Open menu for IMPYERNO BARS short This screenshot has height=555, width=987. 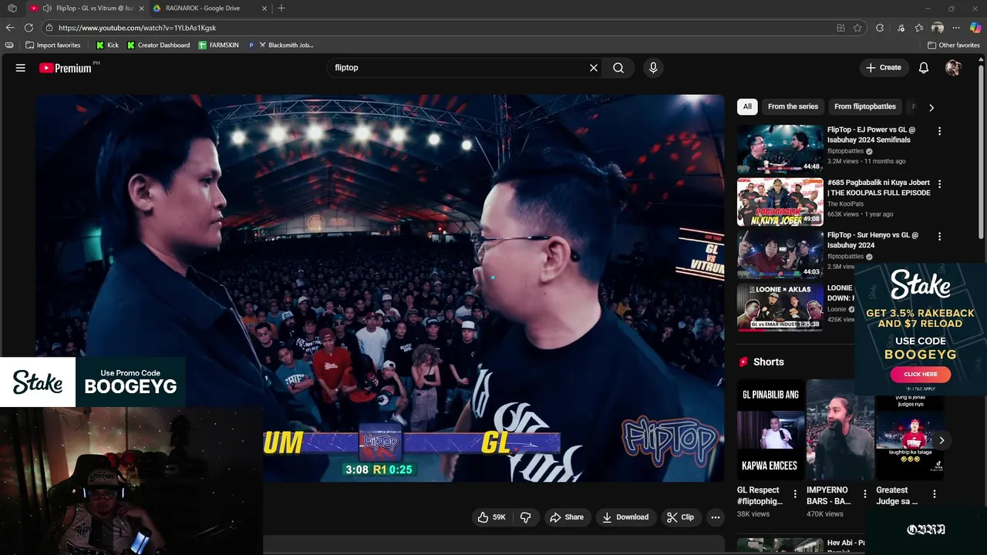pyautogui.click(x=864, y=494)
